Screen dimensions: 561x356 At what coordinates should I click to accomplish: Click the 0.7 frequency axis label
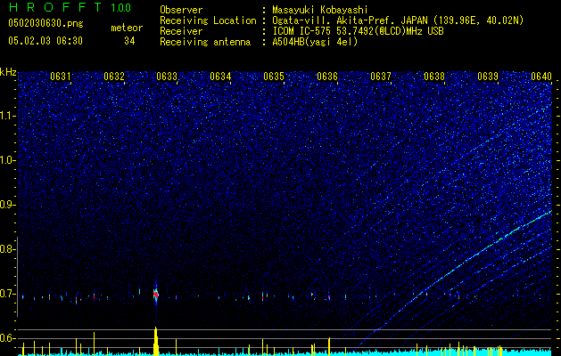(x=8, y=294)
